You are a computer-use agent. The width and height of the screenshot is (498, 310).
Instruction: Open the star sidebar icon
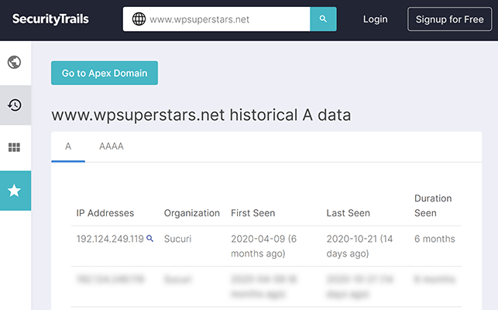pyautogui.click(x=15, y=191)
